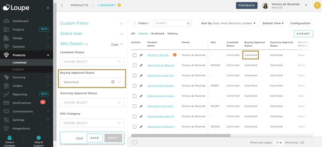
Task: Open the Default View dropdown
Action: point(273,24)
